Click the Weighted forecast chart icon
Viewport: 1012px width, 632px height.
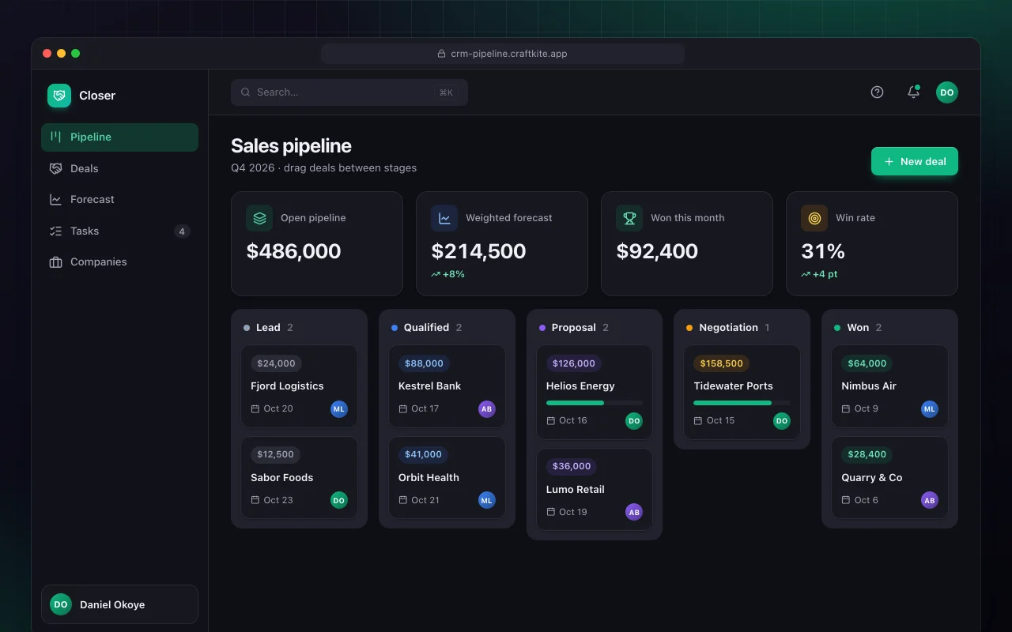[444, 218]
